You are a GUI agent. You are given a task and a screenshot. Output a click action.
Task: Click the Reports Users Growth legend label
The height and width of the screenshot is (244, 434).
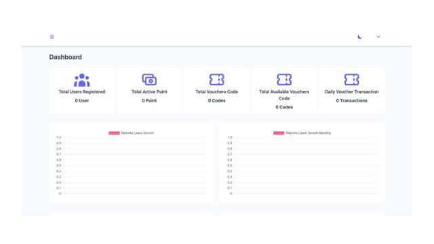(138, 133)
